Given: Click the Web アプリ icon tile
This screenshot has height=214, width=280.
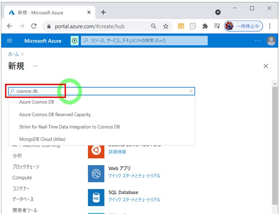Looking at the screenshot, I should point(96,174).
